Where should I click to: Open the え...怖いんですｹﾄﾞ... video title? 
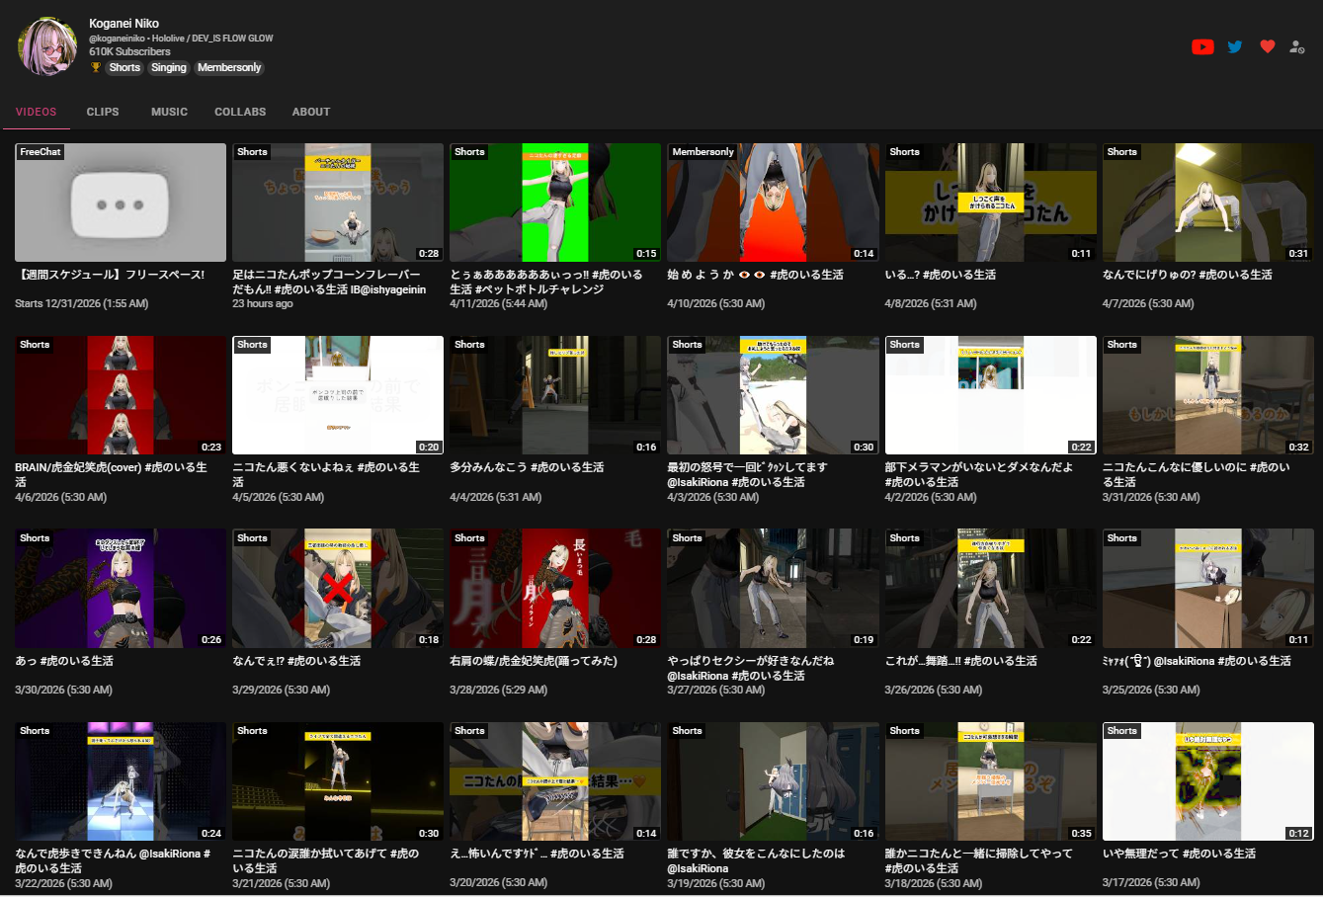point(537,854)
